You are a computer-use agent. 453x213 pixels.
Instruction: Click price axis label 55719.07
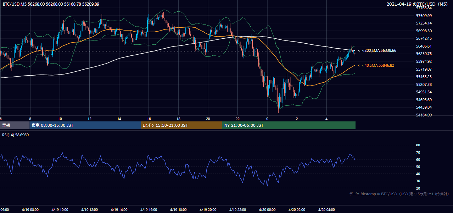tap(424, 69)
